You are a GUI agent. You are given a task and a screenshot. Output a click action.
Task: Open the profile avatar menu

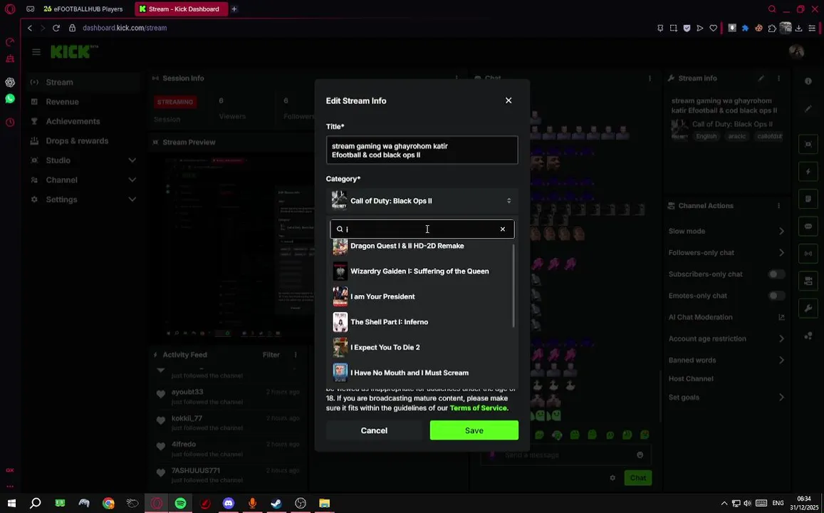point(796,51)
